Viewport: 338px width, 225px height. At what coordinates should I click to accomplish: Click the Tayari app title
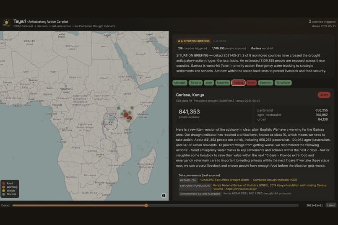coord(20,21)
